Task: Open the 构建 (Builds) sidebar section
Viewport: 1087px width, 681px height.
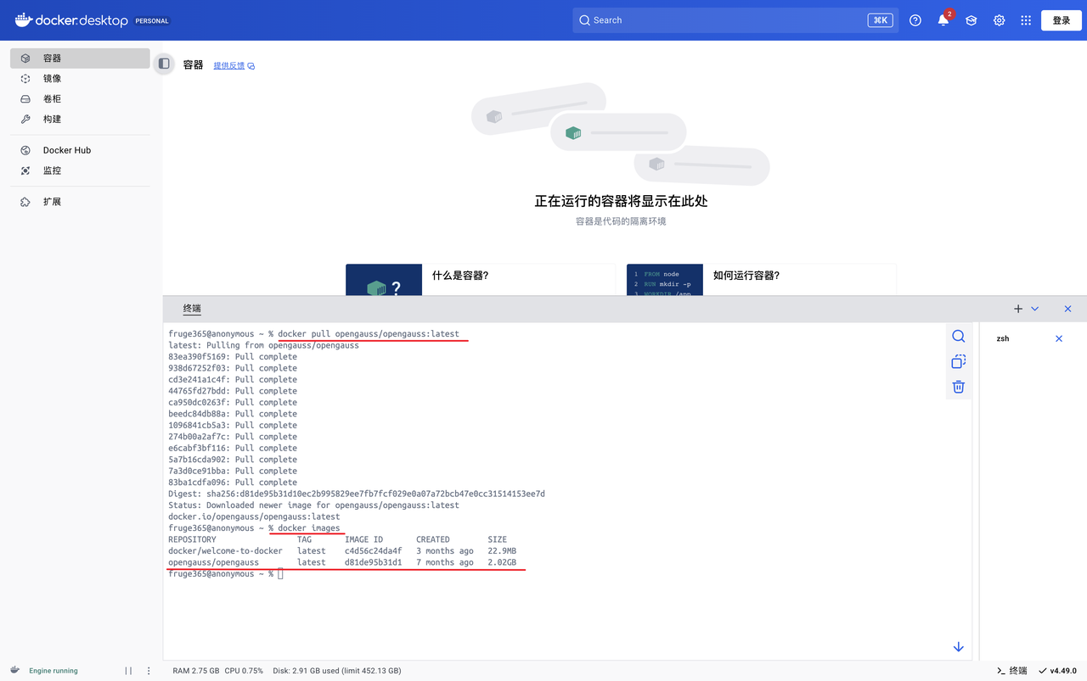Action: [51, 119]
